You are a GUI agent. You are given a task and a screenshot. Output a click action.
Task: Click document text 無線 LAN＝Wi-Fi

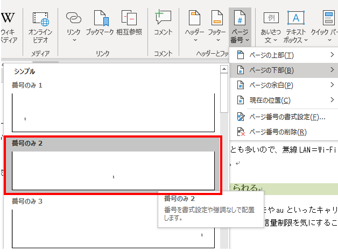[x=309, y=149]
